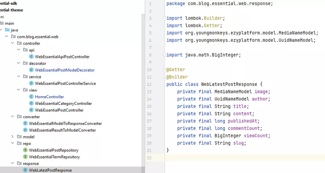325x173 pixels.
Task: Click WebLatestPostResponse class name in editor
Action: (x=229, y=84)
